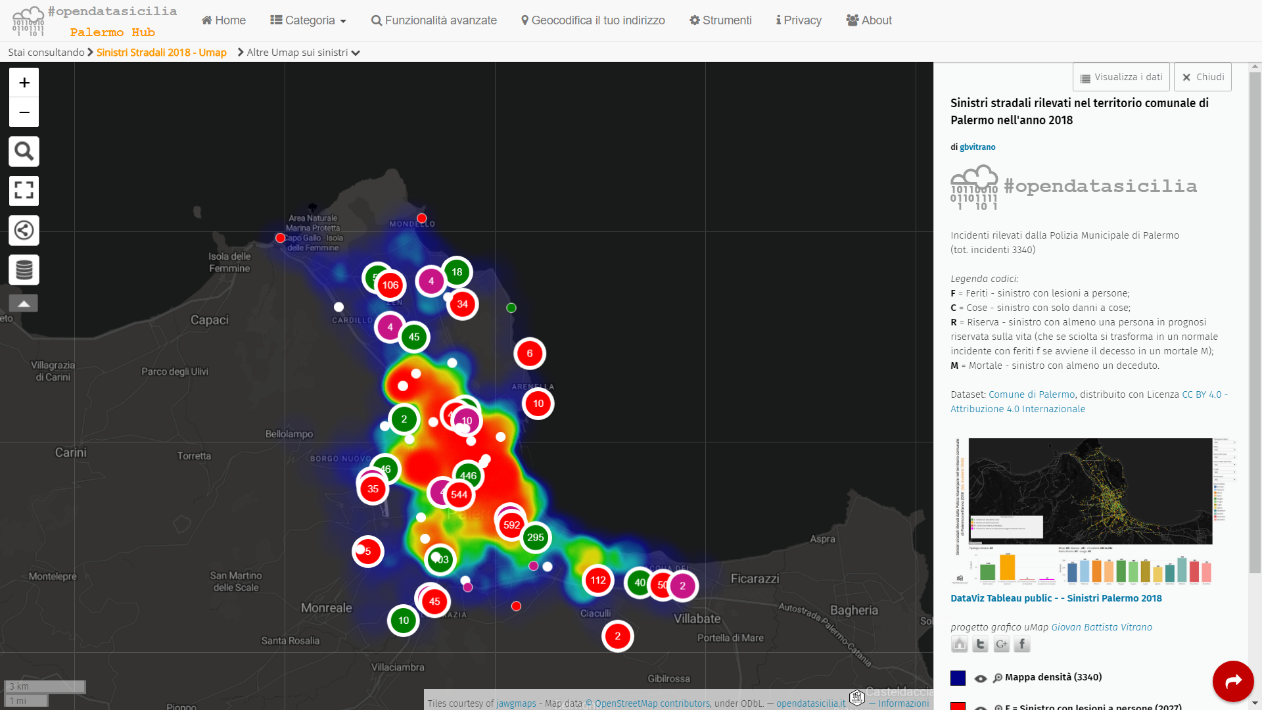Click the blue Mappa densità color swatch
Screen dimensions: 1262x710
[x=958, y=678]
